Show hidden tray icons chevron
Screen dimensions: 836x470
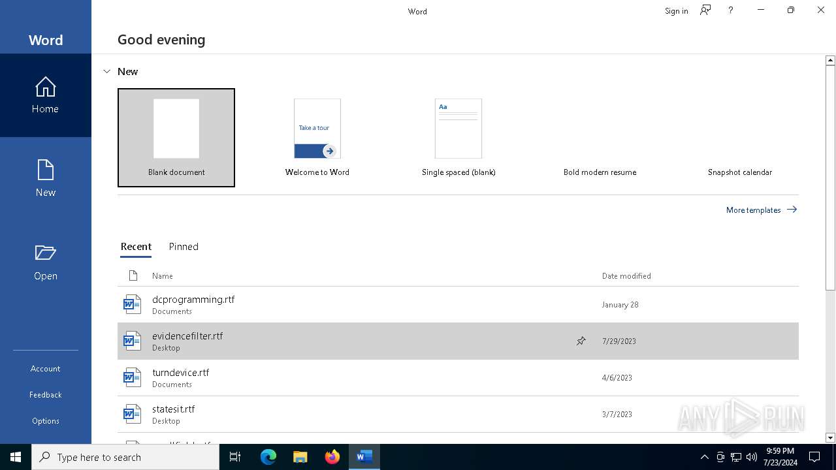[x=704, y=457]
